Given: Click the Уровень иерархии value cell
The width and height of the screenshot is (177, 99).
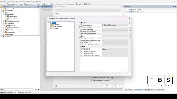Looking at the screenshot, I should click(115, 25).
